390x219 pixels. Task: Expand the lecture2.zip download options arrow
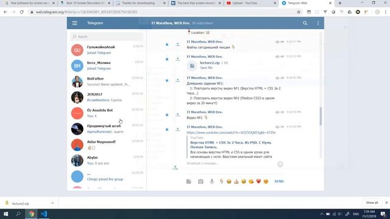coord(52,203)
